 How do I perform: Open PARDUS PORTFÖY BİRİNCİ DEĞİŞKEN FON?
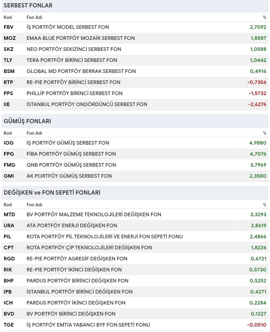(x=78, y=281)
